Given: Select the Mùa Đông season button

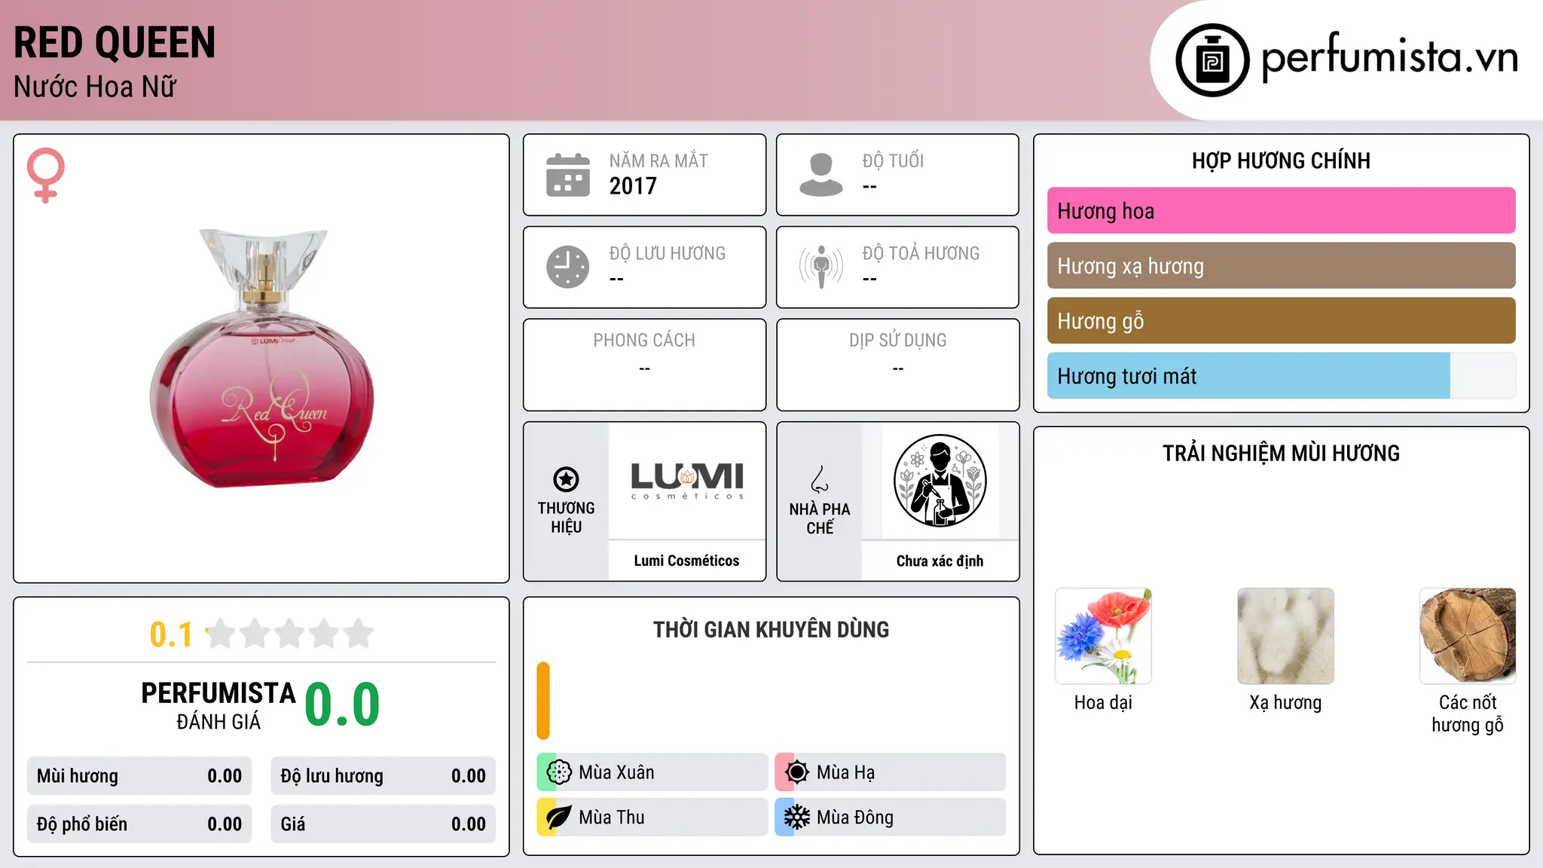Looking at the screenshot, I should pos(891,818).
